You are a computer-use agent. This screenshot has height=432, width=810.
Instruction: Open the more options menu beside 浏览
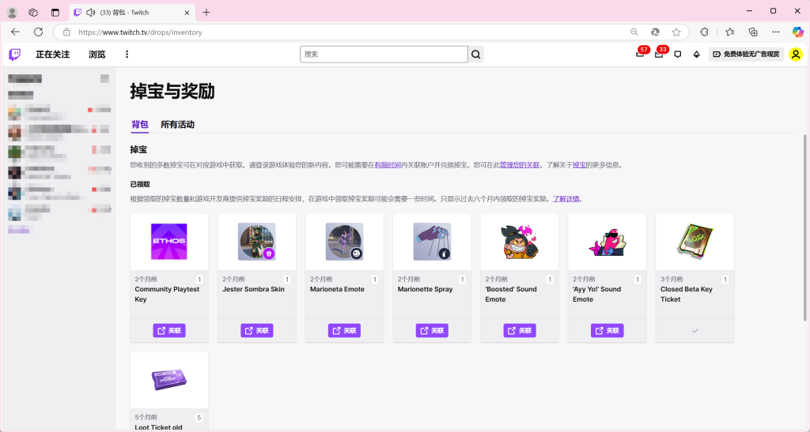127,54
